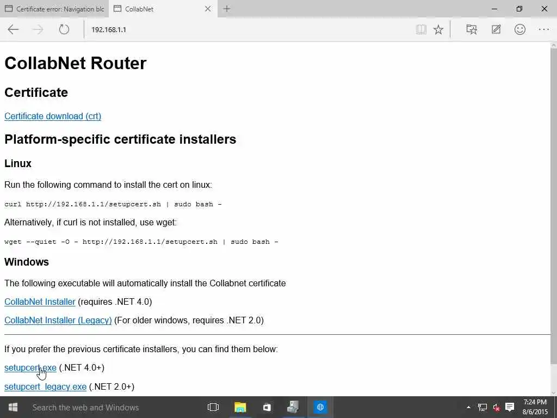Close the CollabNet tab

[208, 9]
